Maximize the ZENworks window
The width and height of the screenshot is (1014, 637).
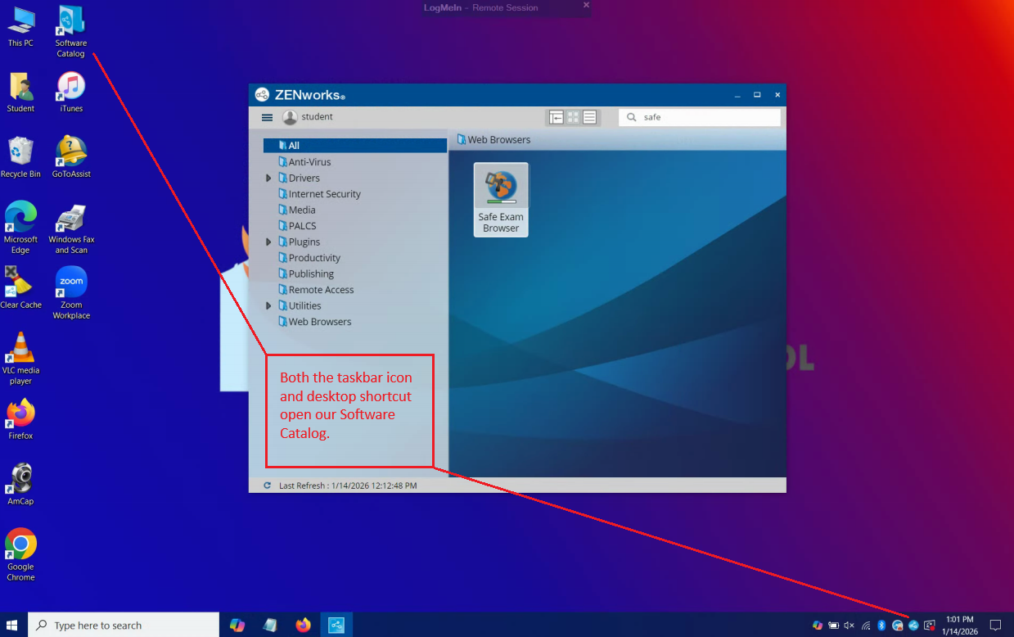[757, 95]
